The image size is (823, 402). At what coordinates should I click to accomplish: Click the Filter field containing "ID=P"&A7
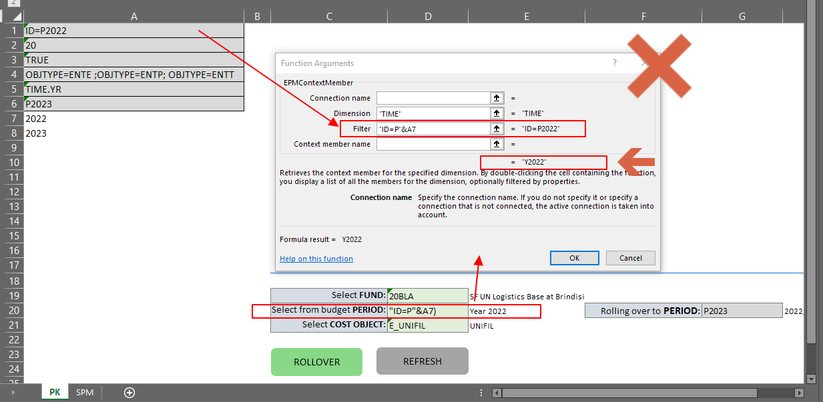tap(433, 129)
